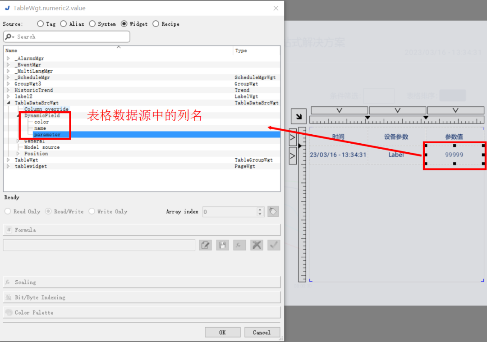Select the System source radio button
This screenshot has height=342, width=487.
pos(92,24)
